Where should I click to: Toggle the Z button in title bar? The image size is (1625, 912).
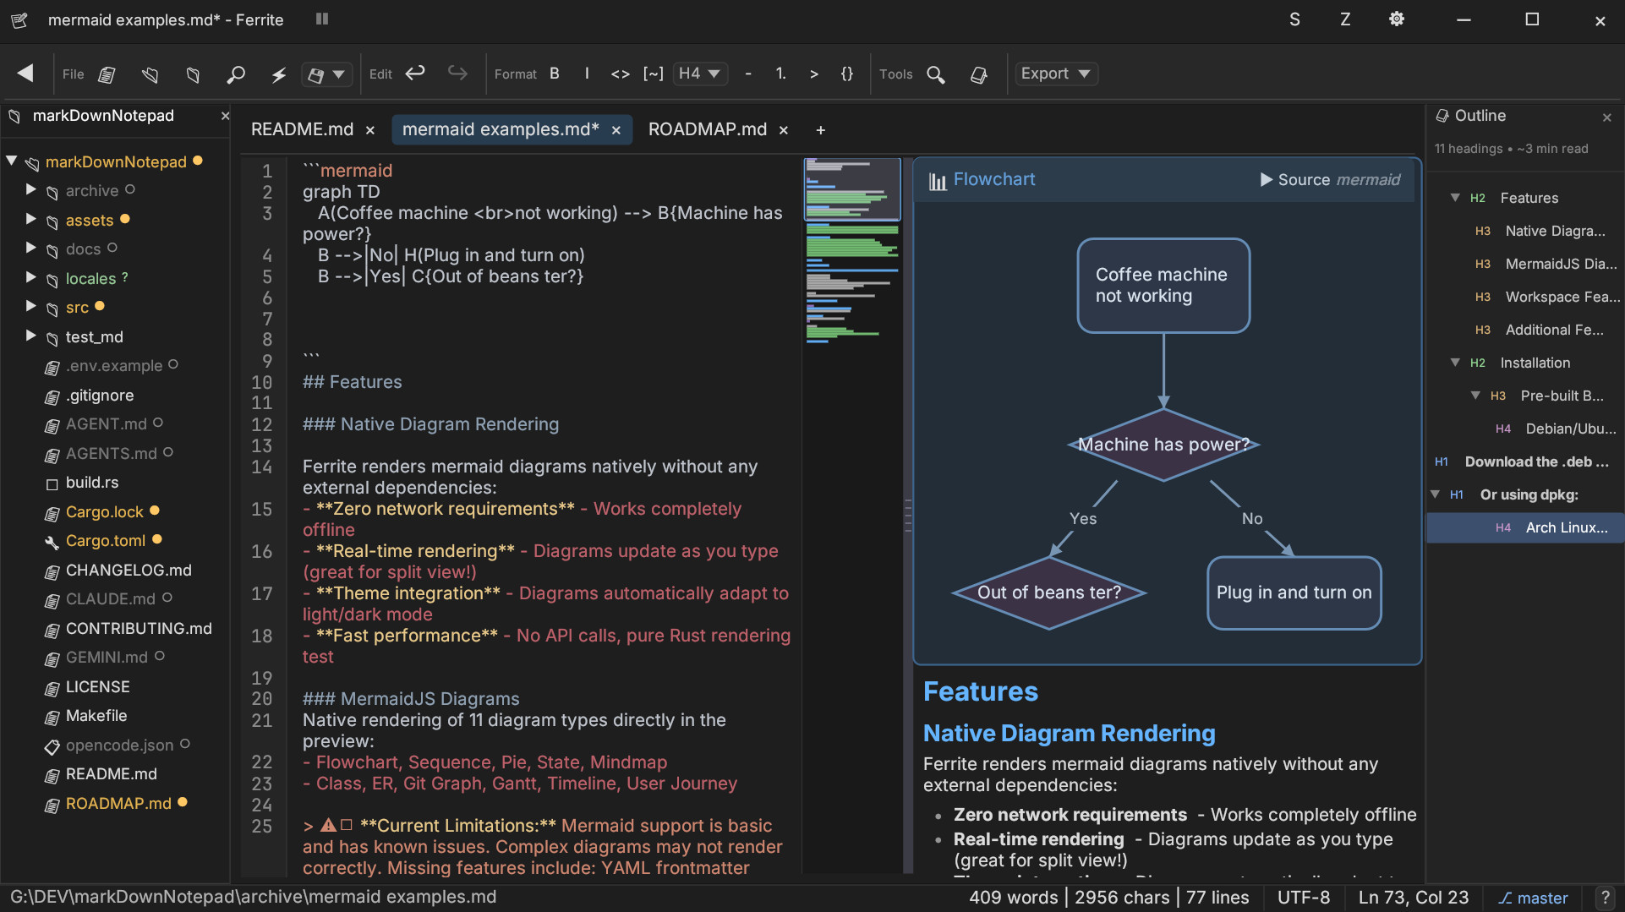click(1345, 19)
